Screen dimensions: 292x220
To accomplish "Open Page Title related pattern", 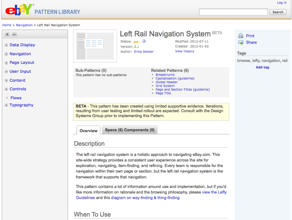I will (x=163, y=93).
